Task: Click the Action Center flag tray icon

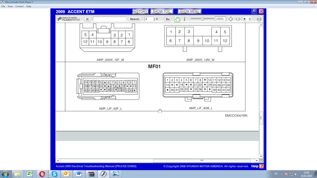Action: pyautogui.click(x=286, y=174)
